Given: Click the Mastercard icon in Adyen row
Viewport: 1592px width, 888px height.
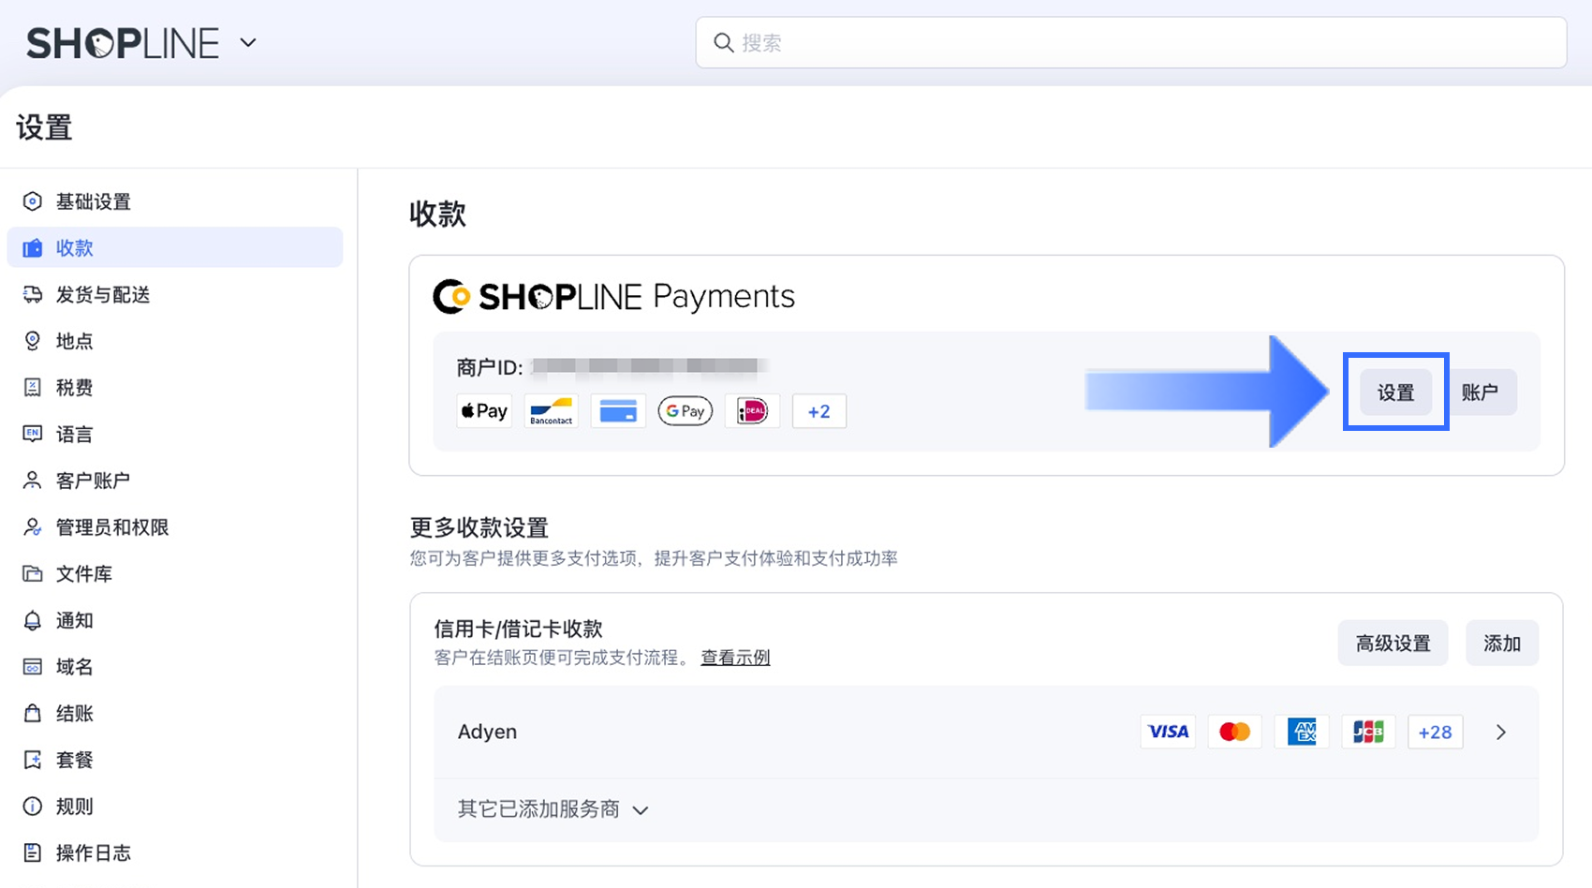Looking at the screenshot, I should 1234,732.
